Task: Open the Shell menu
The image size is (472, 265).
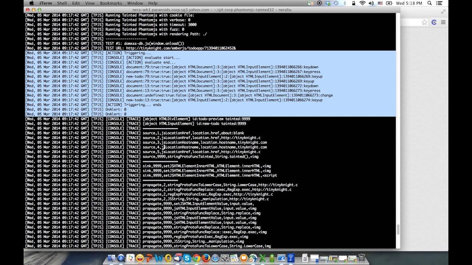Action: (x=62, y=3)
